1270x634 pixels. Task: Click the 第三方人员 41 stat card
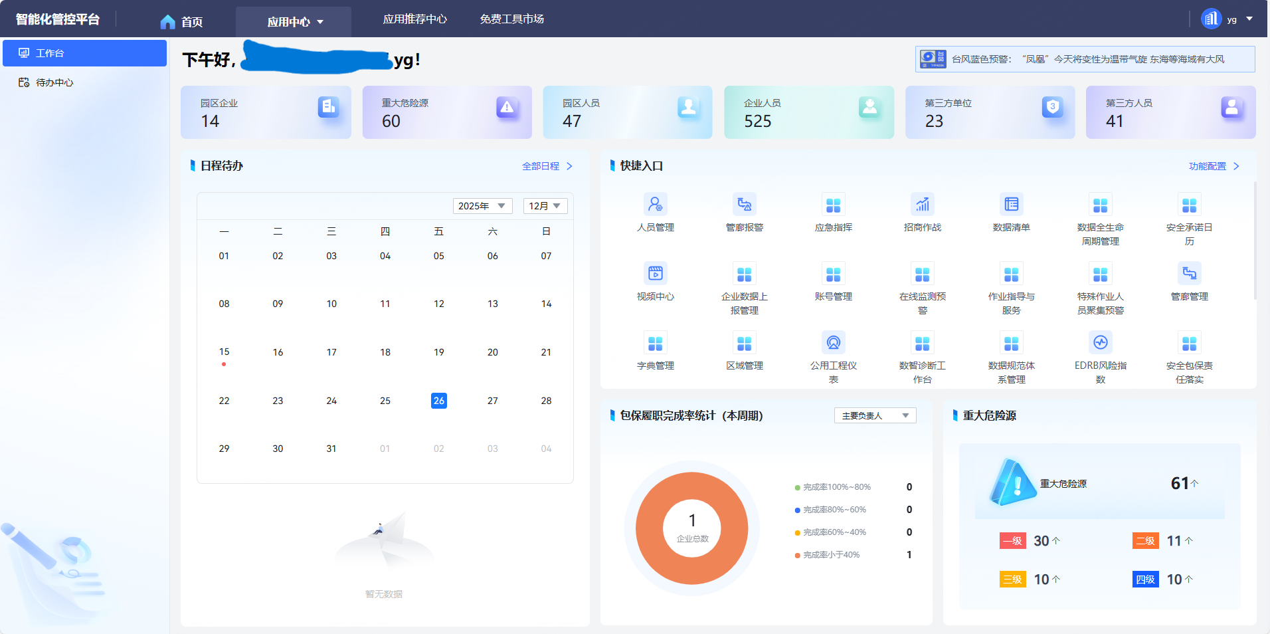[1170, 112]
